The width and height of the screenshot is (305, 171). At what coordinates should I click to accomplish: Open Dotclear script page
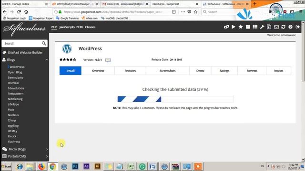coord(13,83)
